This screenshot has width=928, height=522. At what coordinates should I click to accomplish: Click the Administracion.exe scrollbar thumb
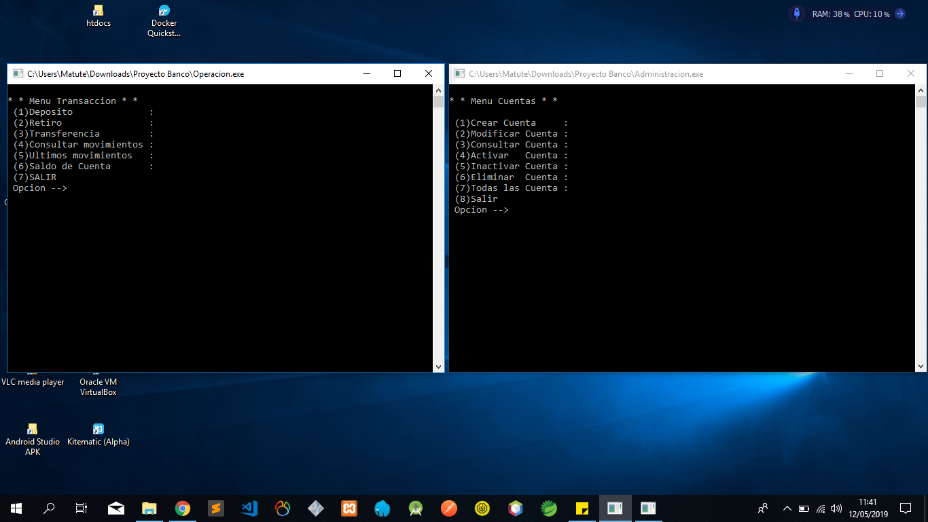tap(921, 102)
